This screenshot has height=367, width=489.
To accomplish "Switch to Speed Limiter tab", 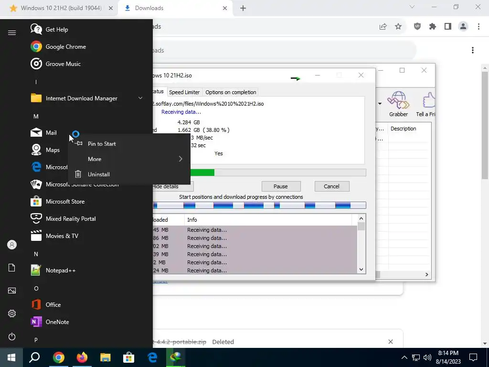I will [184, 92].
